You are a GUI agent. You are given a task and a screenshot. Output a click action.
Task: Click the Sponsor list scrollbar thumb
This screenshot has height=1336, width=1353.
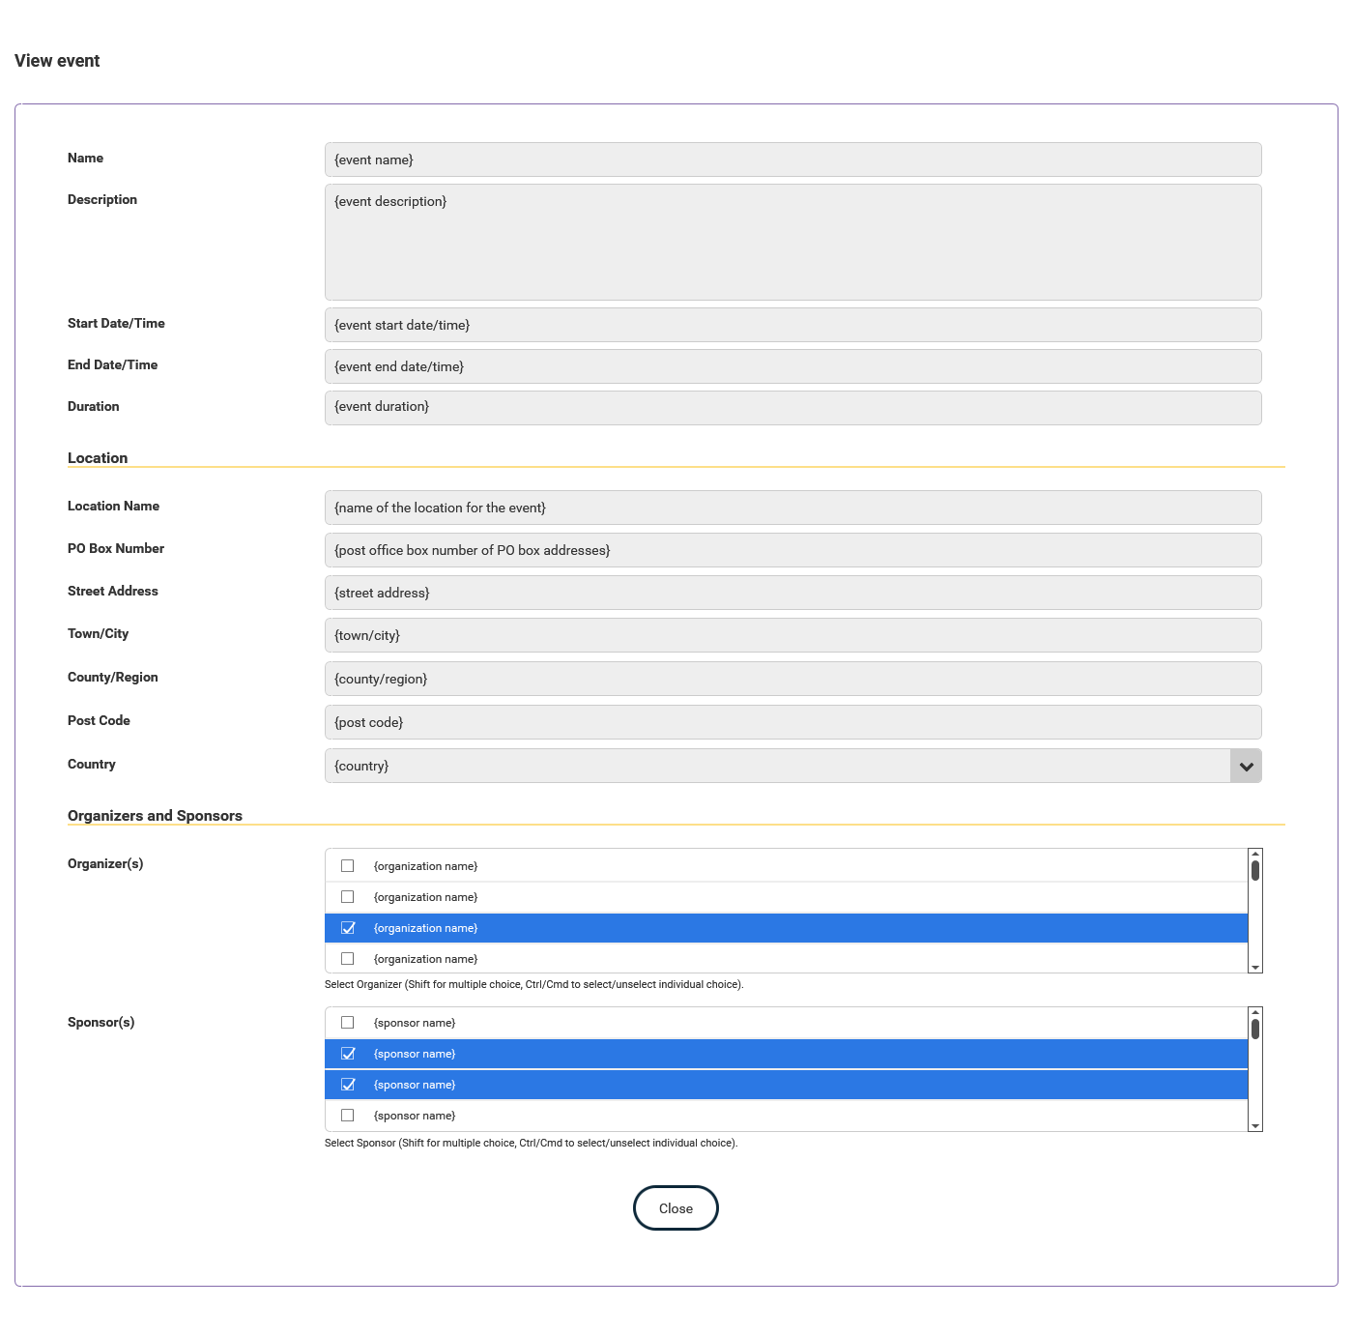1255,1029
